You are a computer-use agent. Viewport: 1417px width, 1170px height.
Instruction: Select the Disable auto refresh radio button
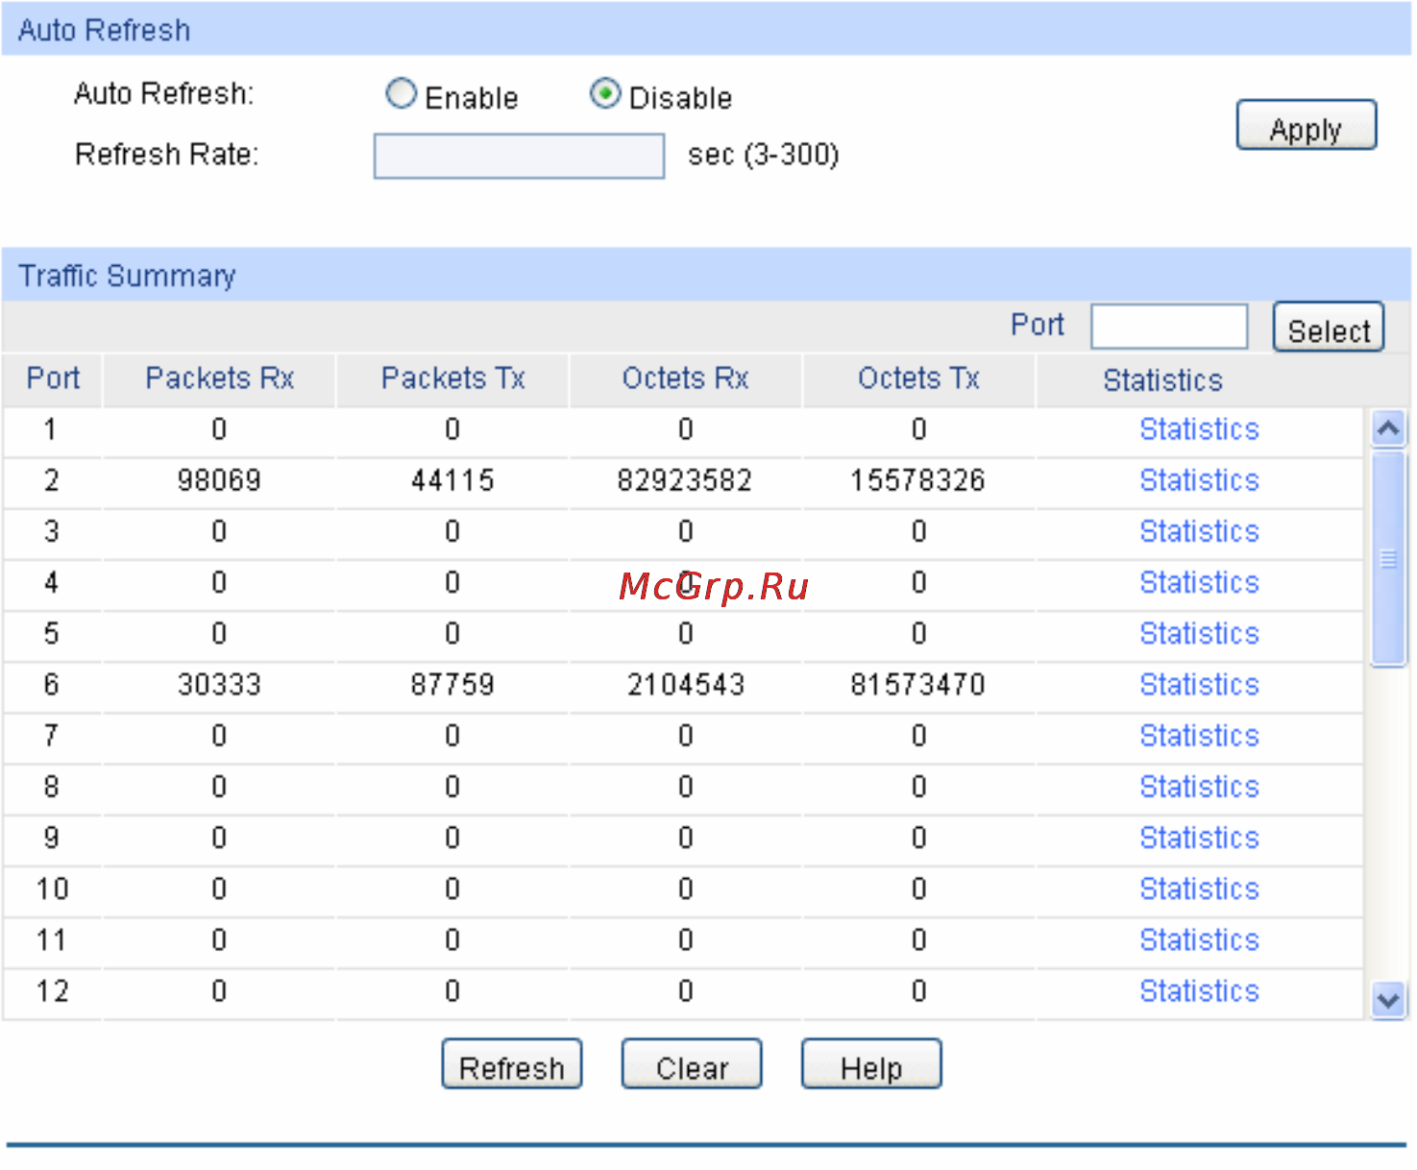[x=605, y=94]
